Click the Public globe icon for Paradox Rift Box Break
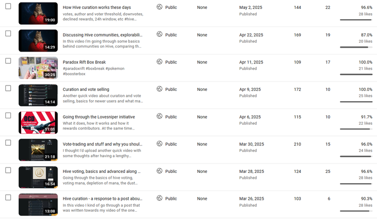This screenshot has width=377, height=219. point(160,62)
